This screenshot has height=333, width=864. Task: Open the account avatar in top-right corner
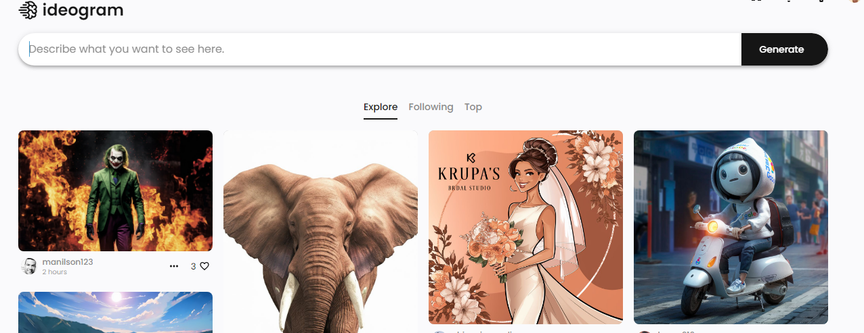pyautogui.click(x=855, y=2)
